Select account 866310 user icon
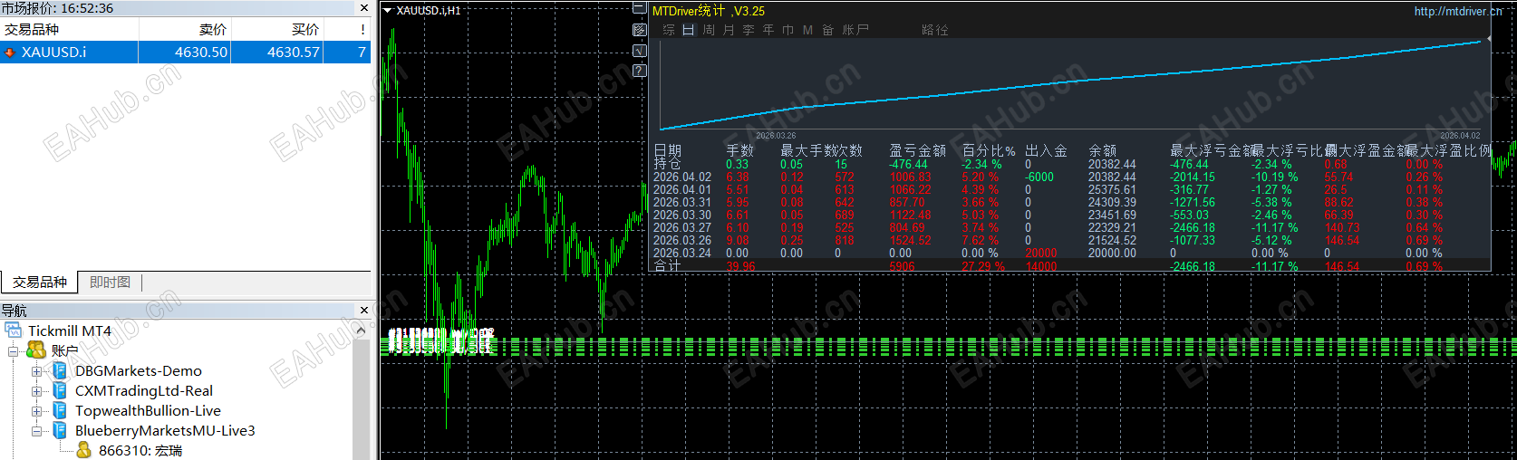Image resolution: width=1517 pixels, height=460 pixels. (83, 450)
